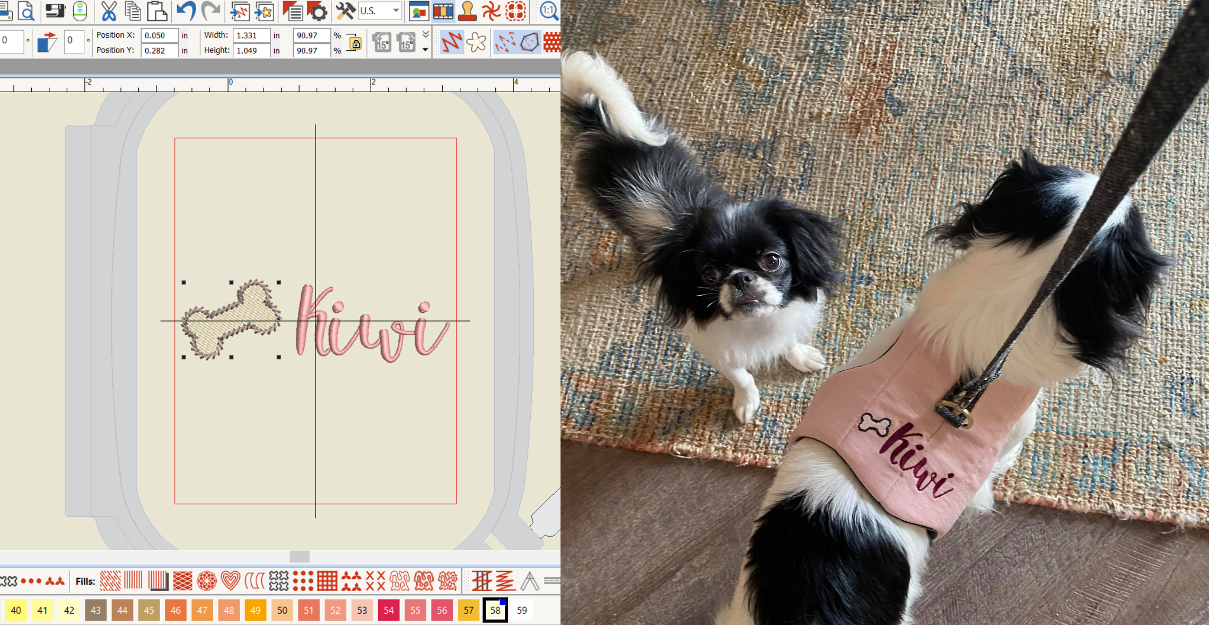Toggle the aspect ratio lock icon

[355, 43]
